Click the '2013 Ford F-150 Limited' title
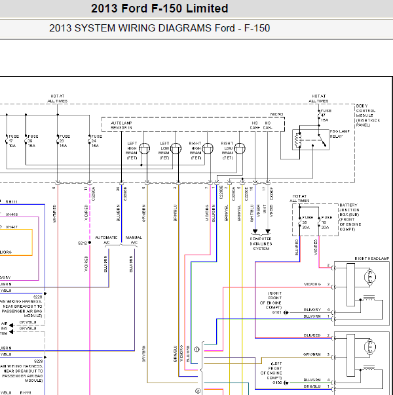393x395 pixels. pos(159,9)
